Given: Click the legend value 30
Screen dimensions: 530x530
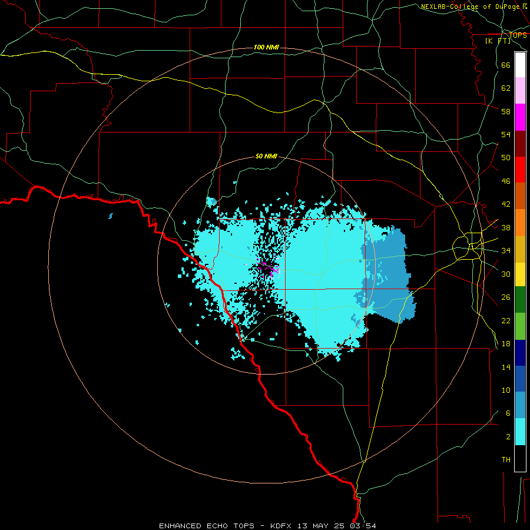Looking at the screenshot, I should 506,274.
